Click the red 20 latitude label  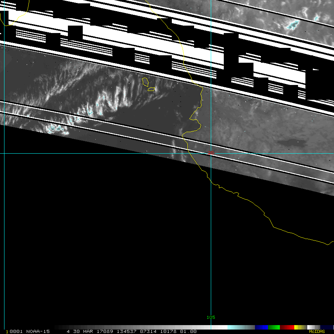pos(211,153)
